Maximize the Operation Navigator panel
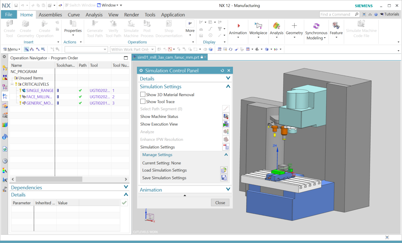Screen dimensions: 402x243 point(126,58)
